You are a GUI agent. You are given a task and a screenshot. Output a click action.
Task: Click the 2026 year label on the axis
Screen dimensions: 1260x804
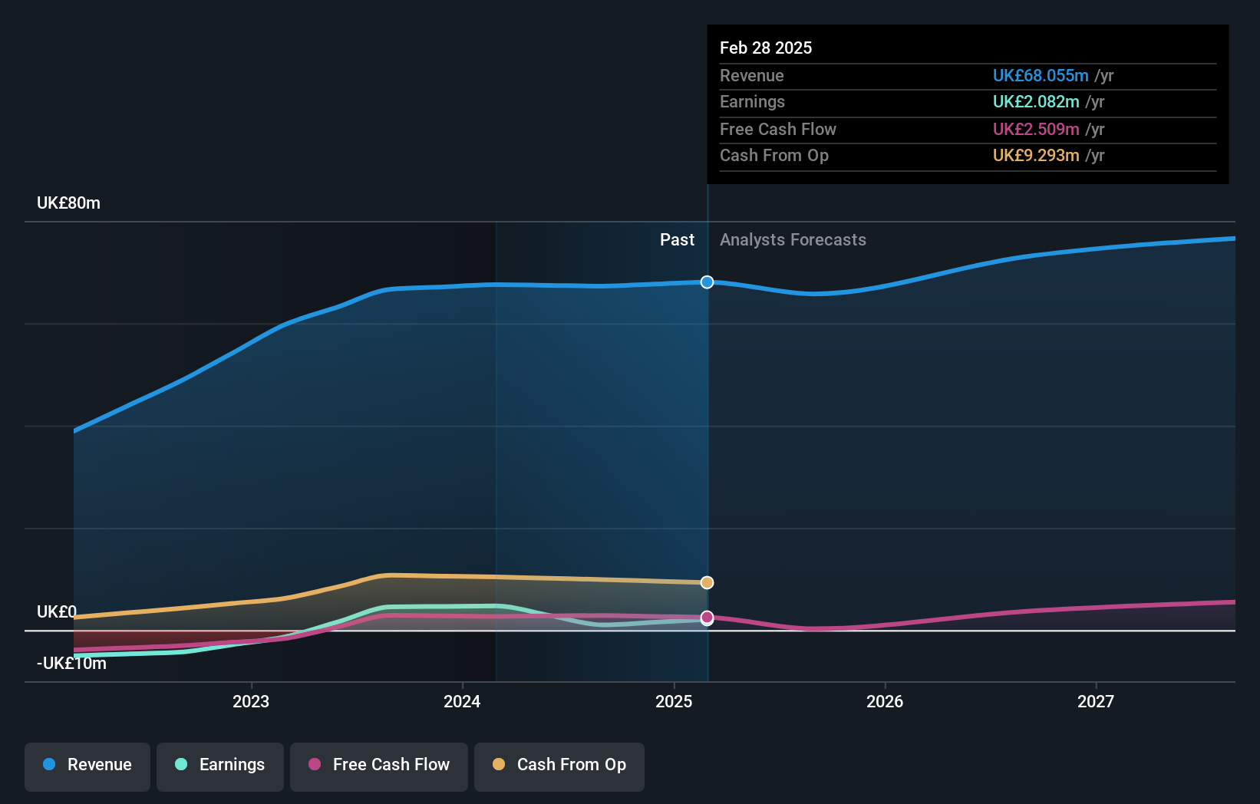pyautogui.click(x=886, y=701)
